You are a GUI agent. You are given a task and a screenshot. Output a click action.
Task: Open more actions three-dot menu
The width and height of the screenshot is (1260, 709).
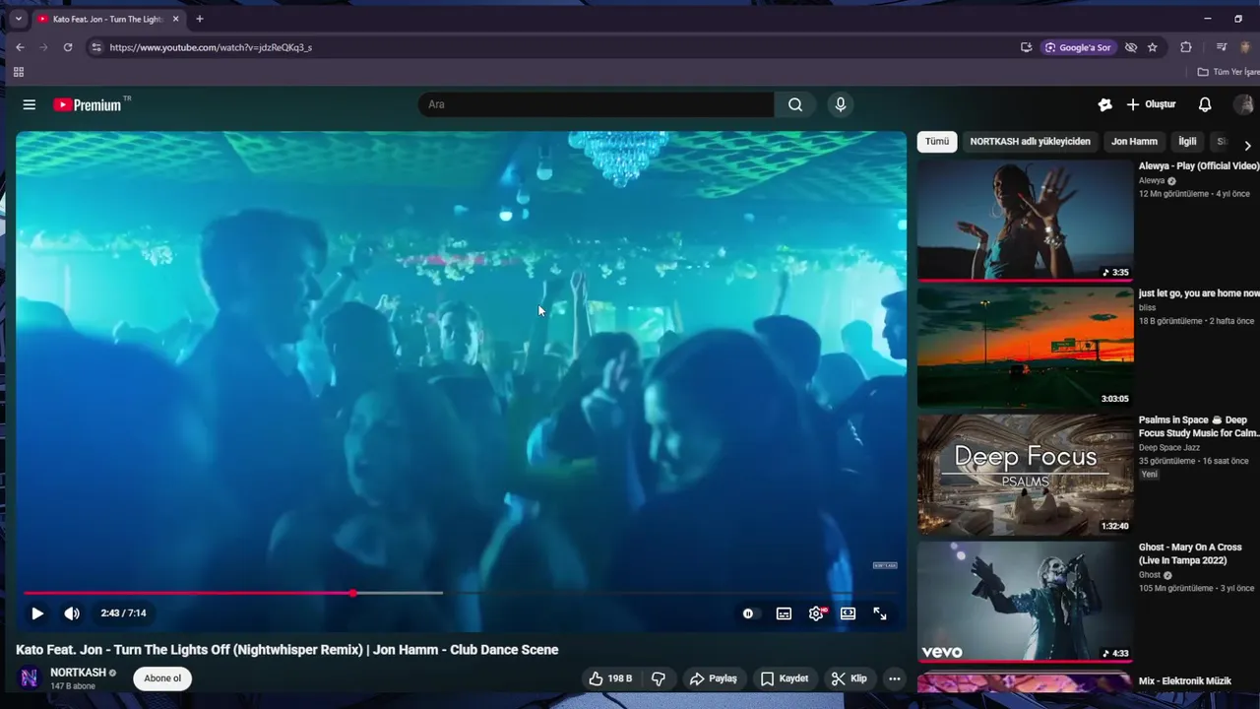894,678
